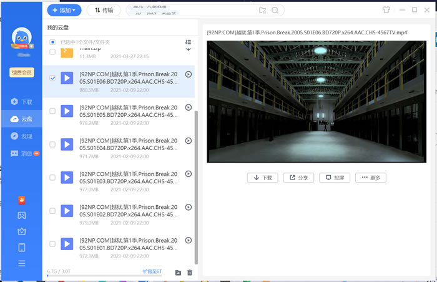
Task: Expand the chevron beside the zip file
Action: [189, 49]
